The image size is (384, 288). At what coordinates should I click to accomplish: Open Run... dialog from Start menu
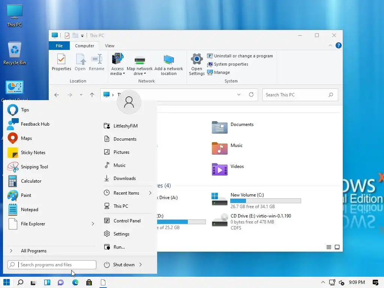click(127, 247)
